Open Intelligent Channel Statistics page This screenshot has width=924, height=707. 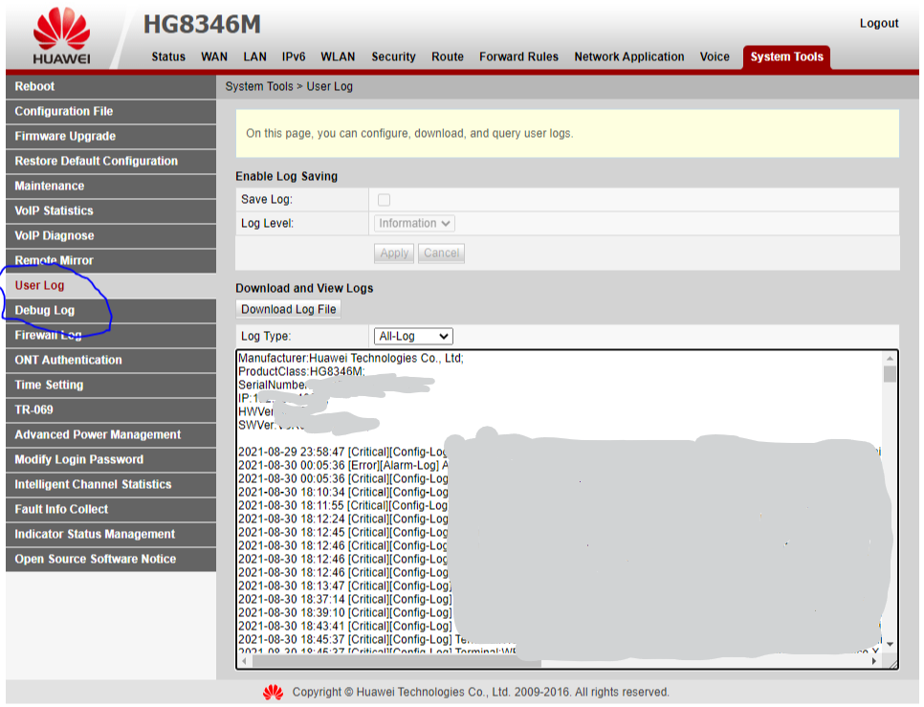point(111,484)
